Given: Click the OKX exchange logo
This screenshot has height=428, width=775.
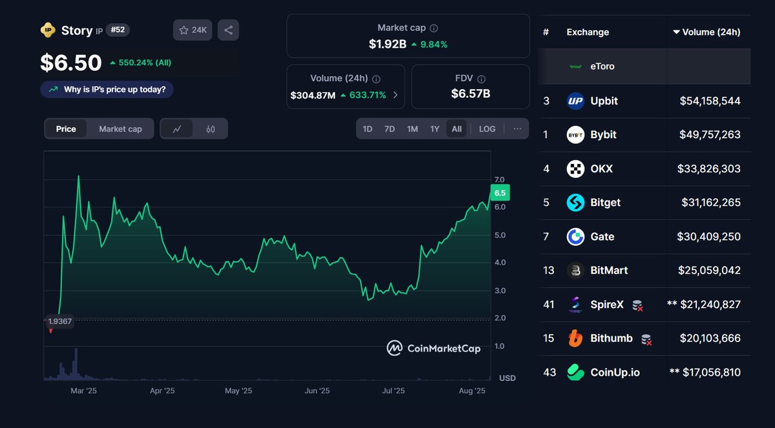Looking at the screenshot, I should [575, 169].
